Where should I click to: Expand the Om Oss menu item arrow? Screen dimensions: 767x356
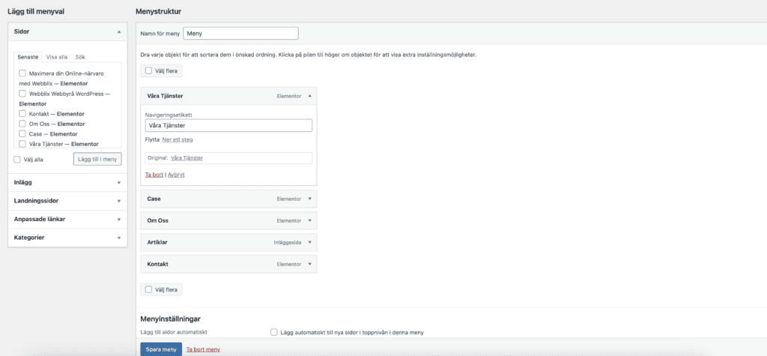(309, 220)
